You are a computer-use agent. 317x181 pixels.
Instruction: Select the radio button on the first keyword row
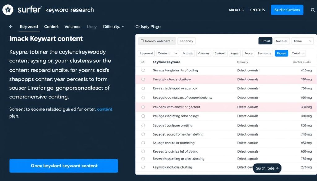[143, 70]
